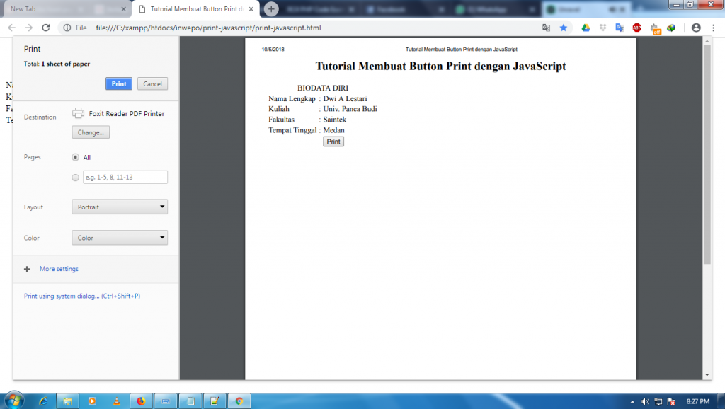Screen dimensions: 725x409
Task: Click the scrollbar up arrow in preview
Action: point(707,41)
